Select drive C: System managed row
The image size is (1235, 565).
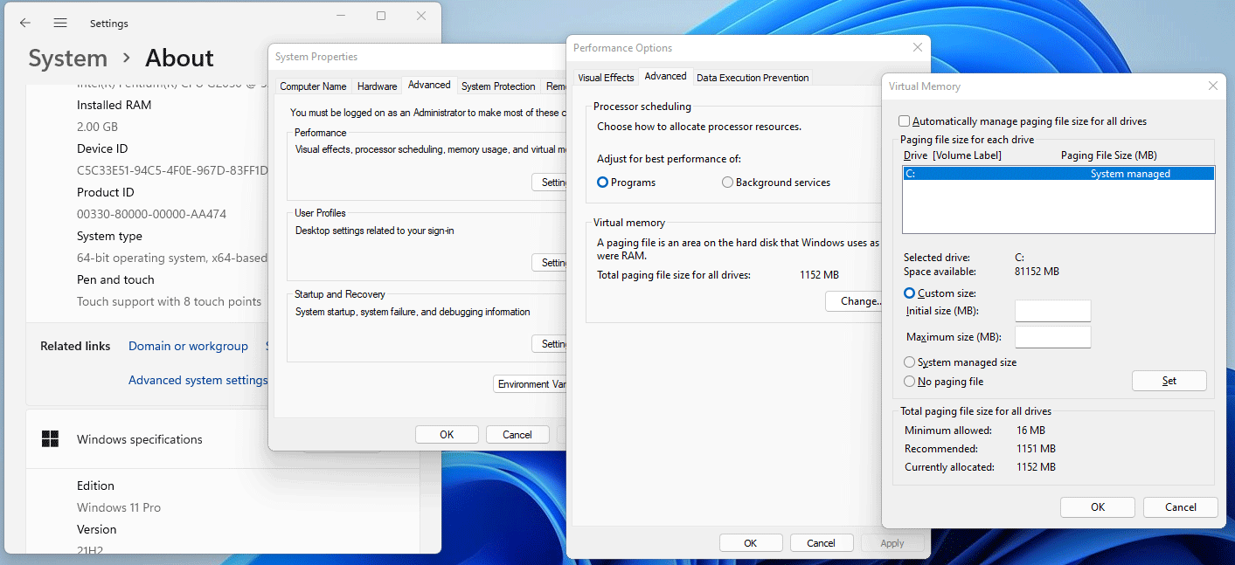pos(1058,174)
